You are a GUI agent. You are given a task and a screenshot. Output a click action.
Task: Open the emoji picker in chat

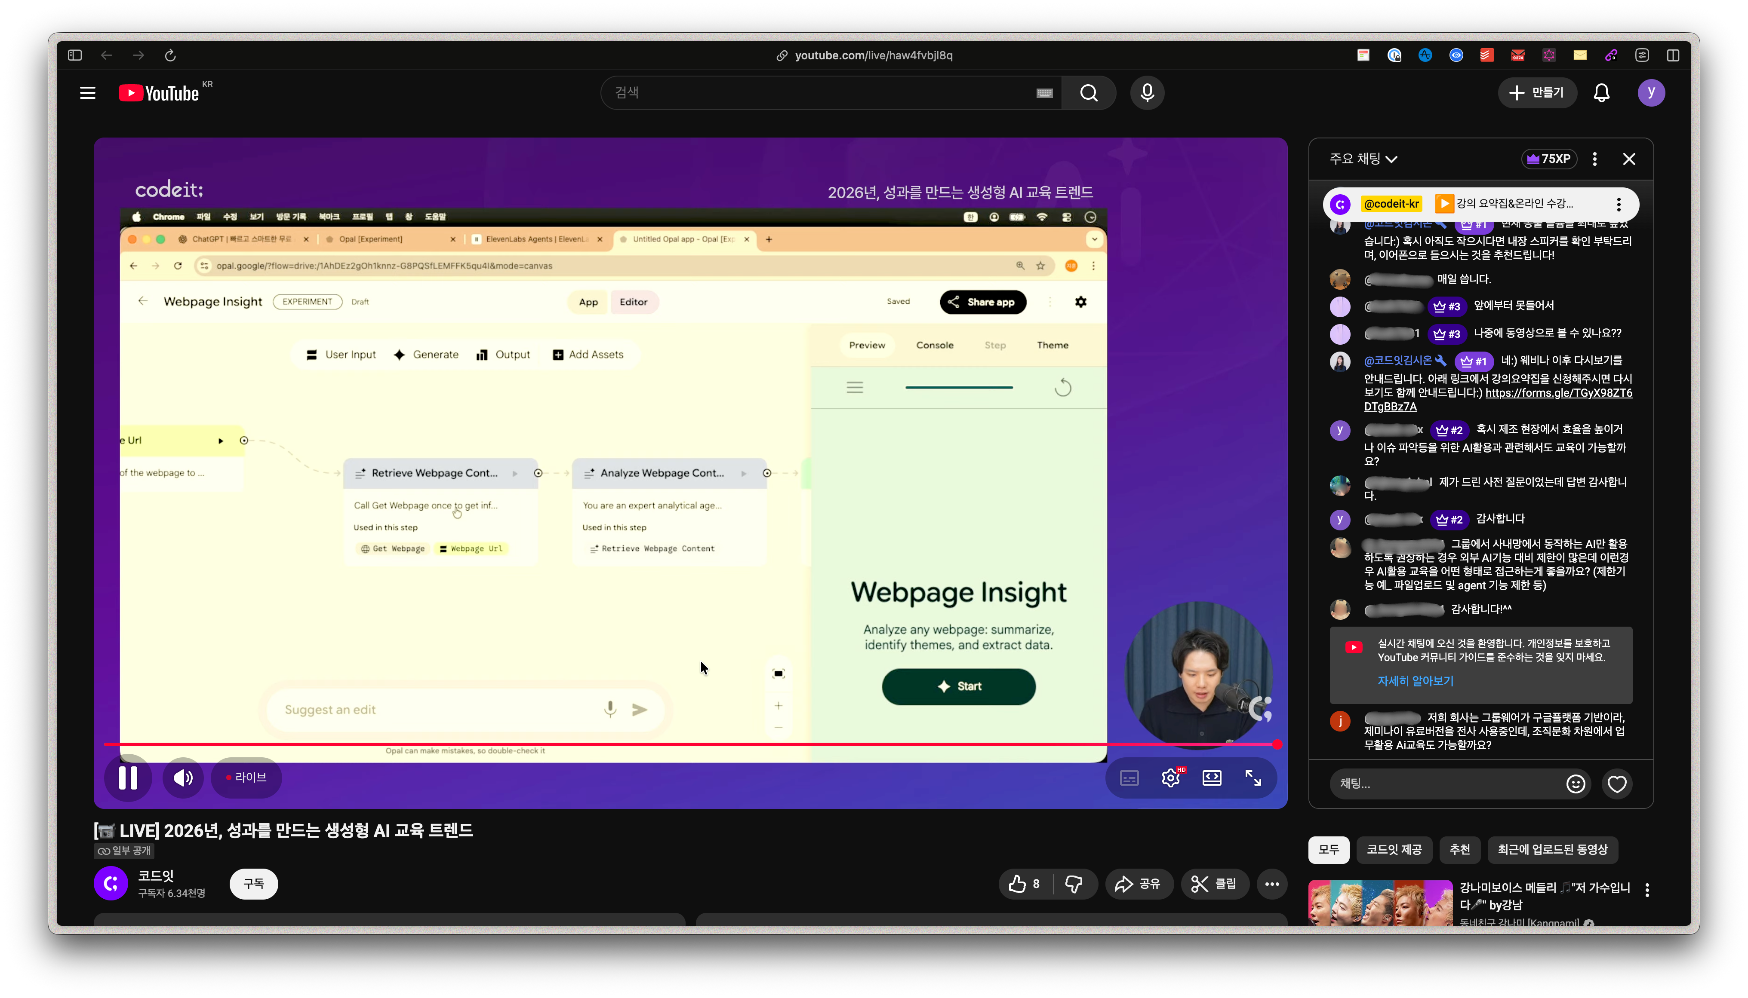pos(1575,784)
